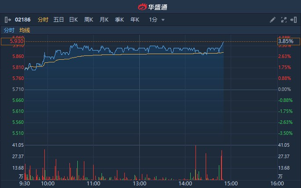
Task: Click the 5.860 price axis label
Action: pyautogui.click(x=18, y=56)
